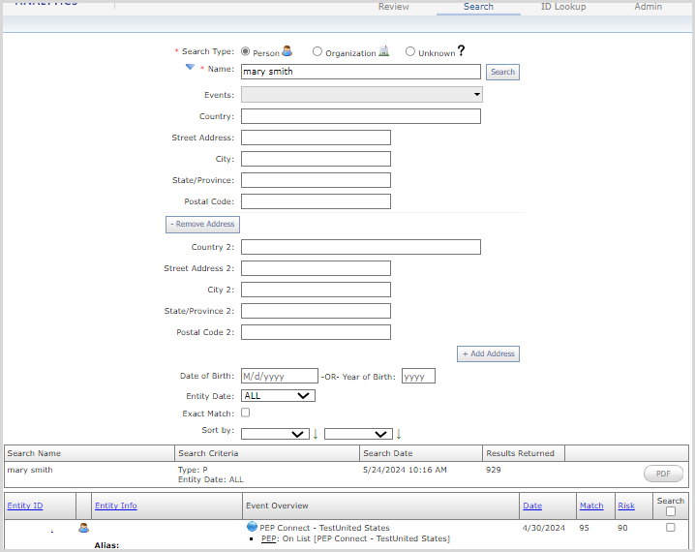The height and width of the screenshot is (552, 695).
Task: Click the second green sort direction arrow
Action: [399, 434]
